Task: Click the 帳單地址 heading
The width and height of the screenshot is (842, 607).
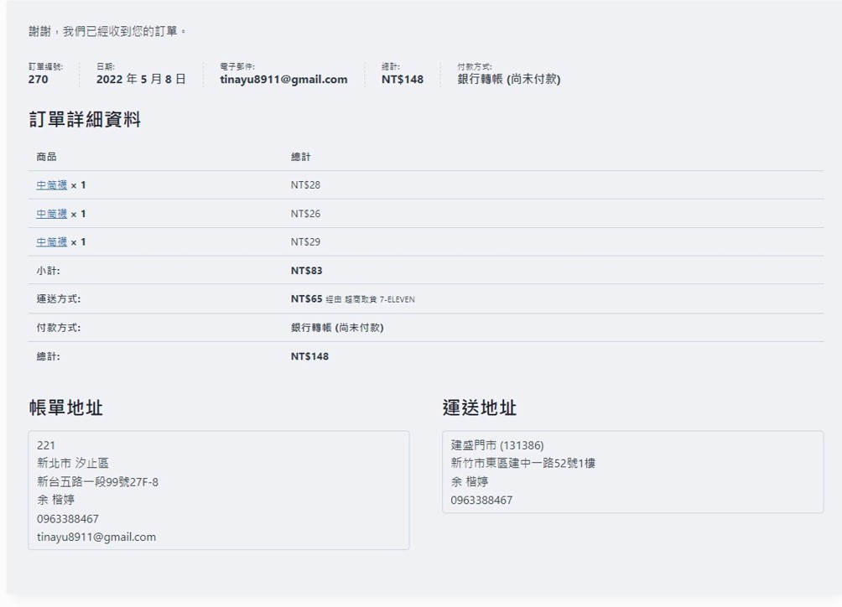Action: pyautogui.click(x=65, y=408)
